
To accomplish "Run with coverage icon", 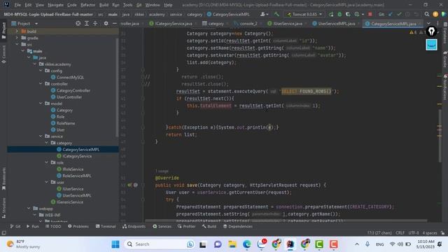I will [x=348, y=14].
